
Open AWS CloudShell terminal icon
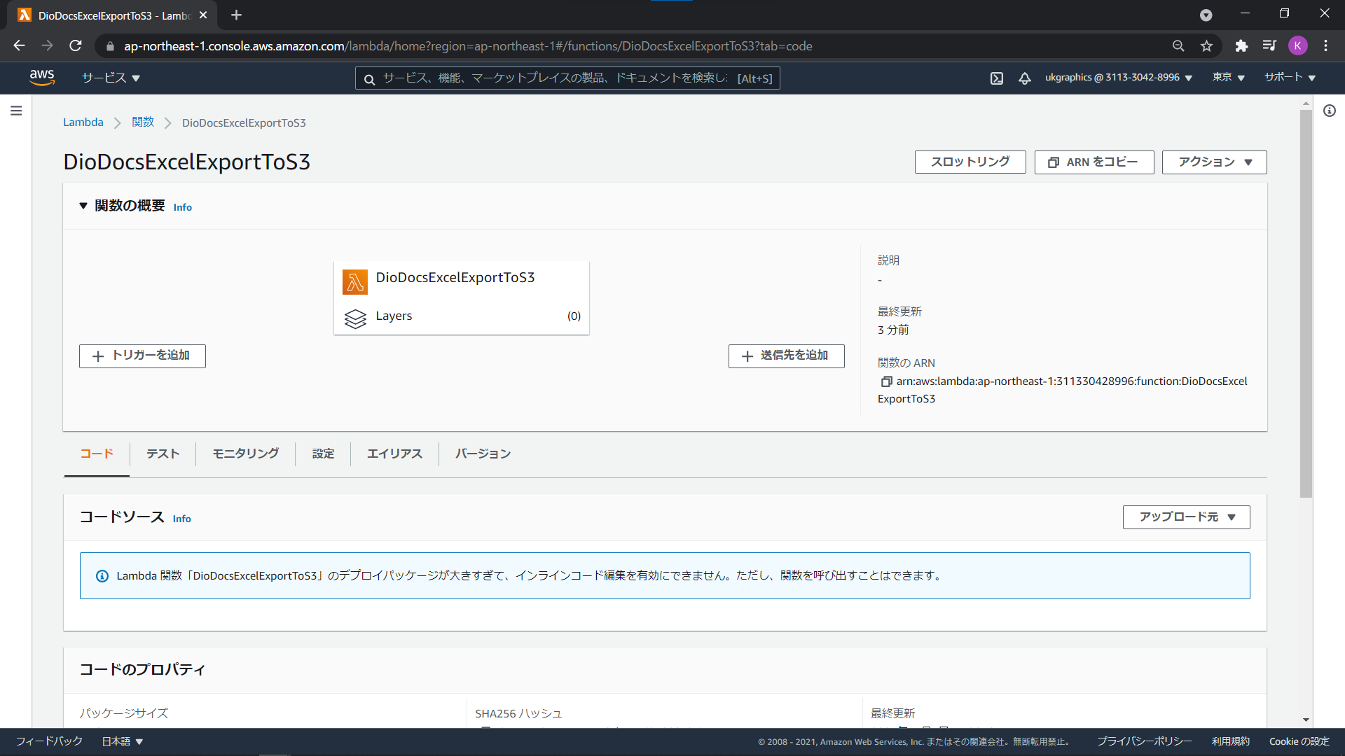(x=997, y=78)
